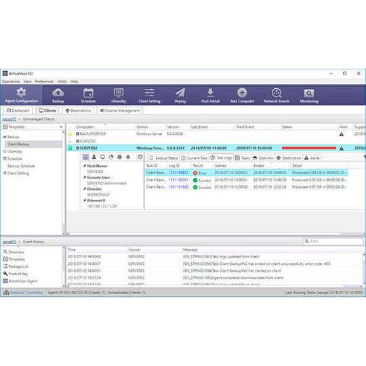Open Client Setting in the toolbar
366x366 pixels.
coord(149,95)
